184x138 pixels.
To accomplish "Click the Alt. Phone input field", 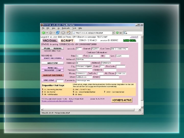I will click(121, 73).
